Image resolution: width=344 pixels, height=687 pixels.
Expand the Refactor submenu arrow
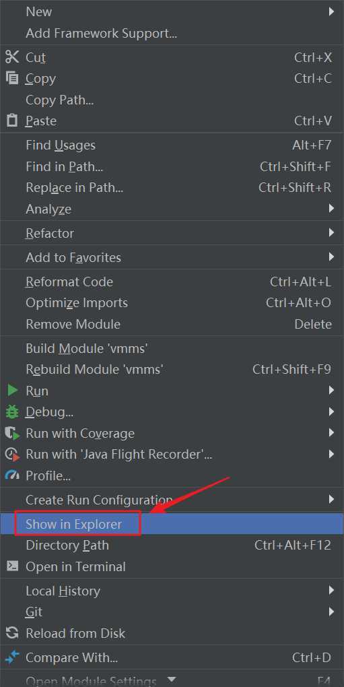pyautogui.click(x=331, y=232)
